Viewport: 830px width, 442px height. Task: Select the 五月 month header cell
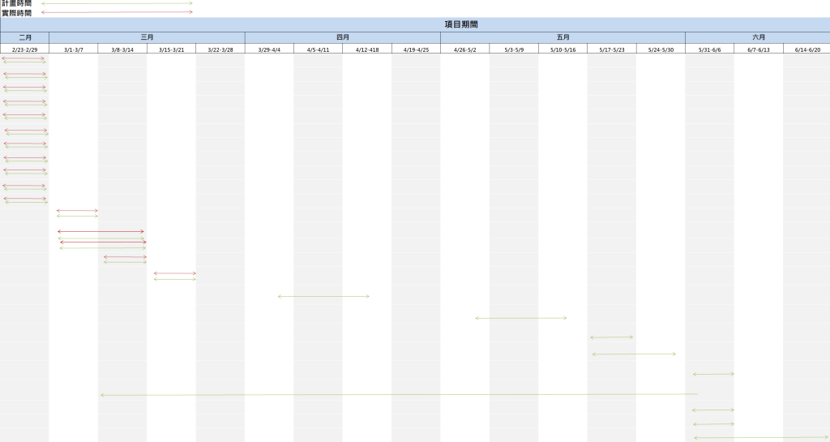coord(563,37)
